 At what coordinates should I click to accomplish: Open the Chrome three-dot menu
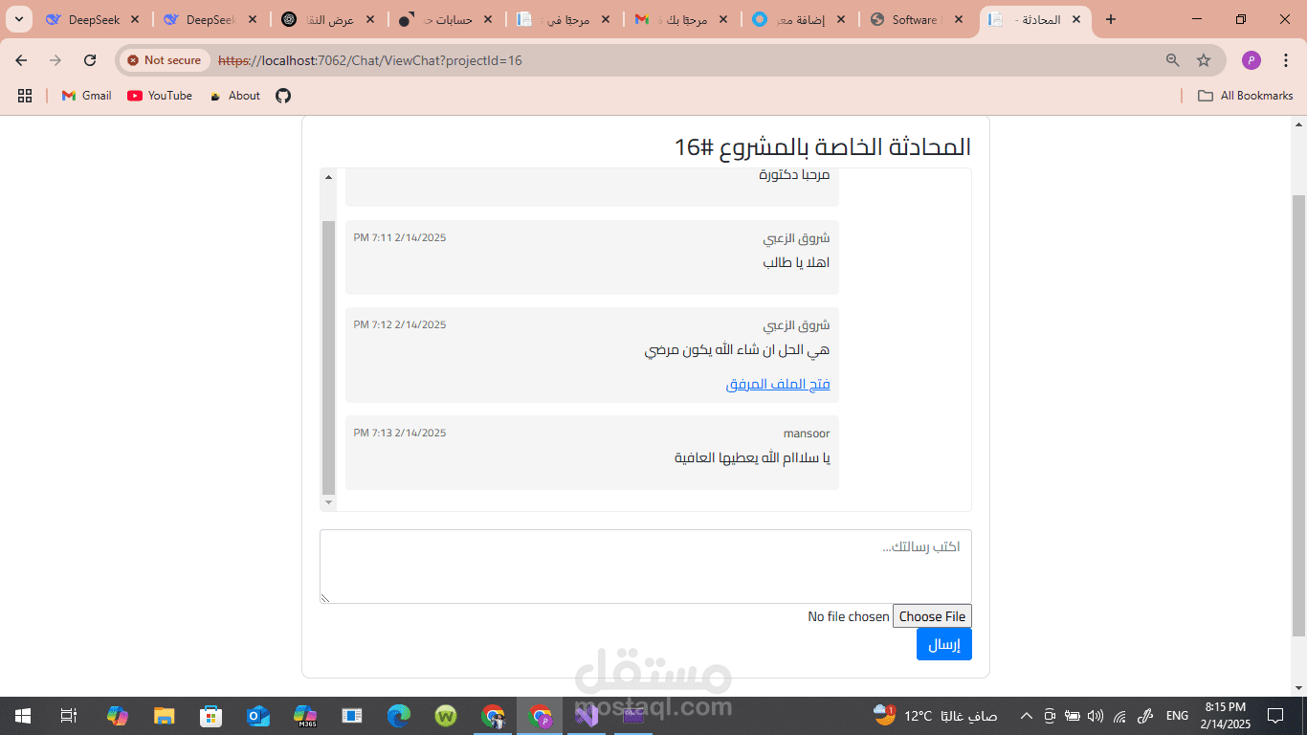pyautogui.click(x=1285, y=60)
